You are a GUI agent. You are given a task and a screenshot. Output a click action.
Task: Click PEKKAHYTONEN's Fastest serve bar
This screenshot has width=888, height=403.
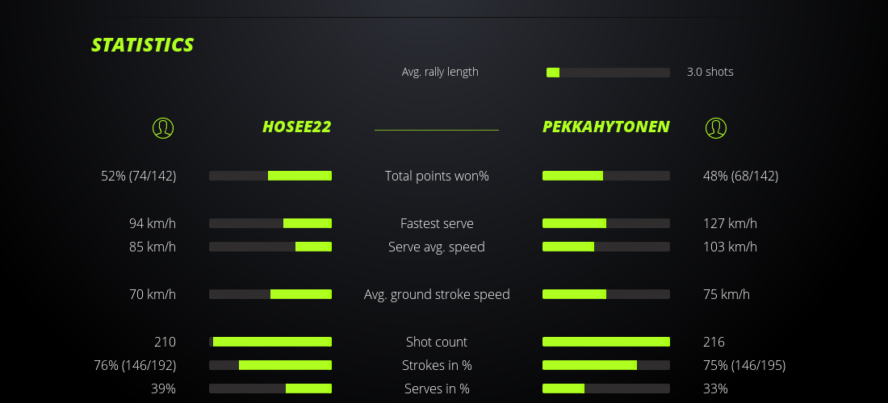tap(606, 223)
